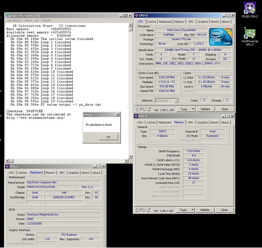
Task: Click Close button in the CPU-Z Memory window
Action: pos(224,210)
